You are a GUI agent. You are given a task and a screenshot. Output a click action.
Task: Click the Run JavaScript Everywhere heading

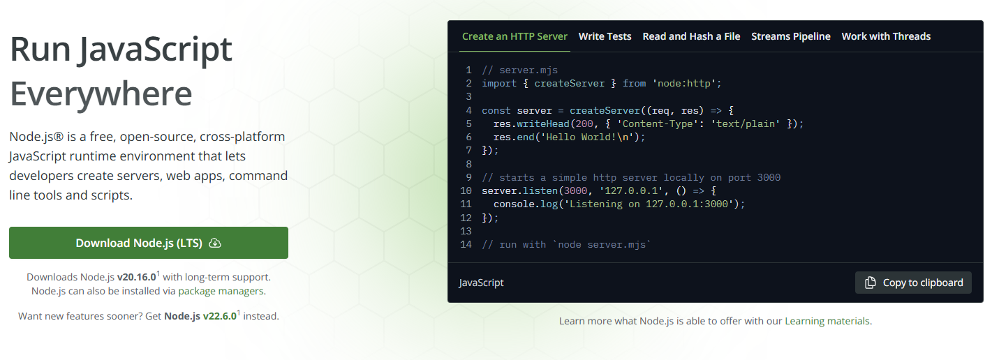(121, 71)
